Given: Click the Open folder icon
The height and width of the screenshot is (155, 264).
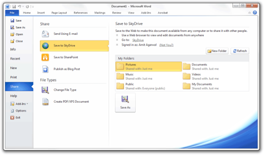Looking at the screenshot, I should (x=12, y=34).
